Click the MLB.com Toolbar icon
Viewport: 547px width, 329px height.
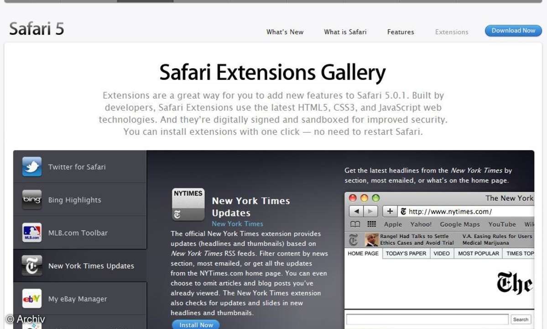click(x=32, y=233)
